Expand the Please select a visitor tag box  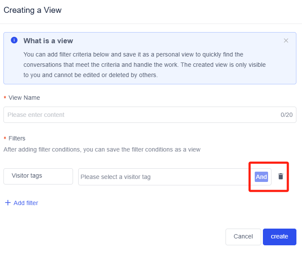click(163, 177)
